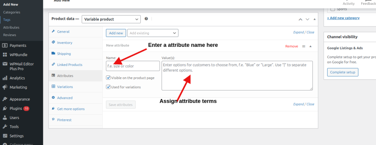Click the attribute Name input field

[133, 66]
